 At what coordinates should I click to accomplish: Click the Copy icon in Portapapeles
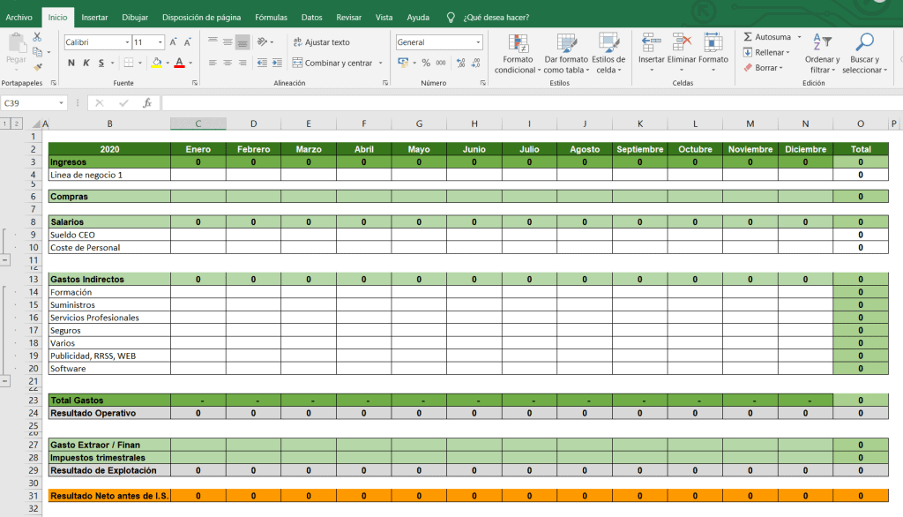pos(37,52)
